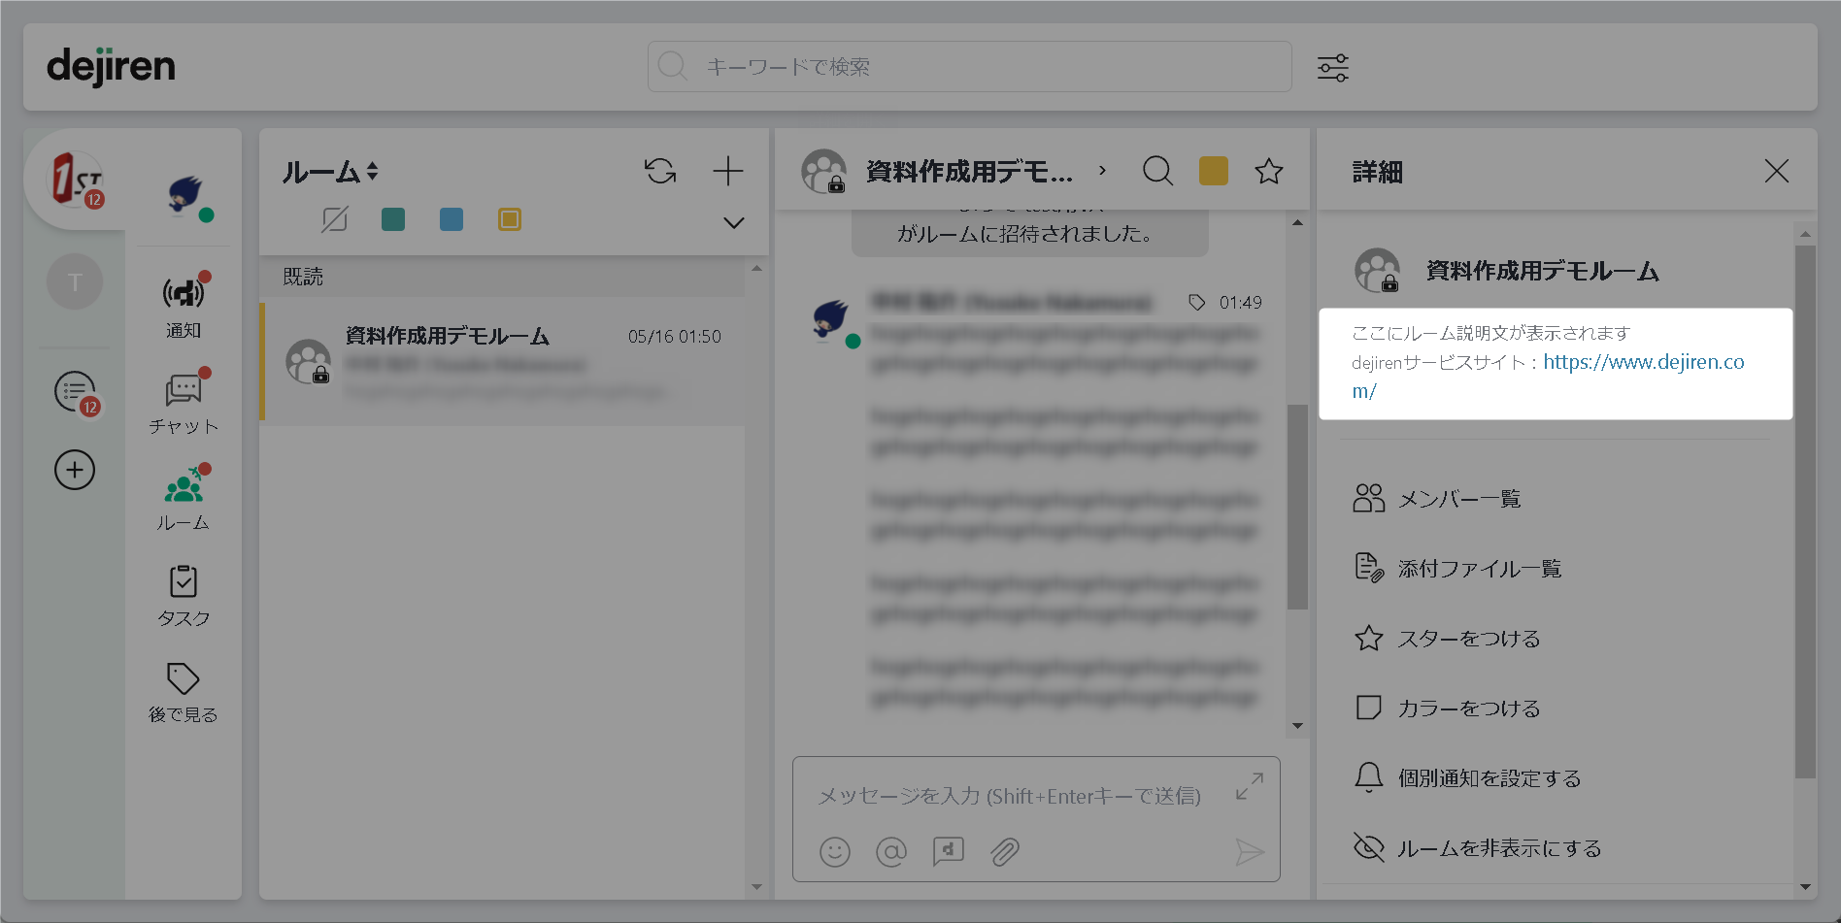
Task: Click the yellow room color swatch
Action: (x=1213, y=172)
